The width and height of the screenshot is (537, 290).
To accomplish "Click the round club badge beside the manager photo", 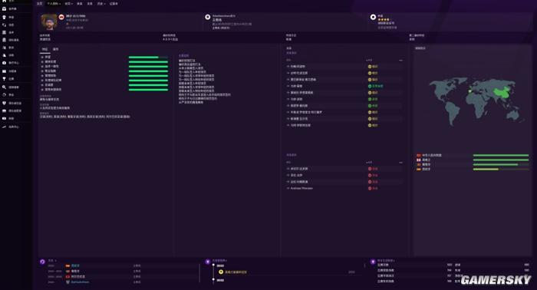I will (x=61, y=17).
